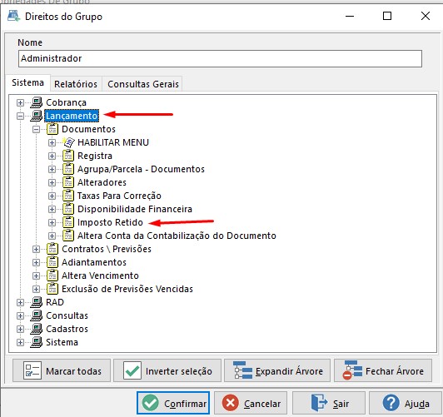The image size is (443, 417).
Task: Maximize the Direitos do Grupo window
Action: click(387, 16)
